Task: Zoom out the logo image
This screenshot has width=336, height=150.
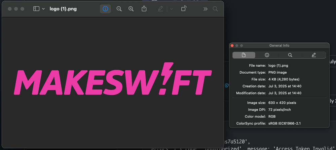Action: (x=119, y=9)
